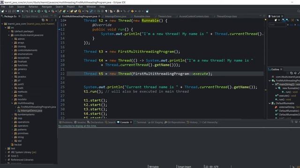Open the New Task dropdown arrow in Task List
The height and width of the screenshot is (168, 300).
click(x=279, y=20)
